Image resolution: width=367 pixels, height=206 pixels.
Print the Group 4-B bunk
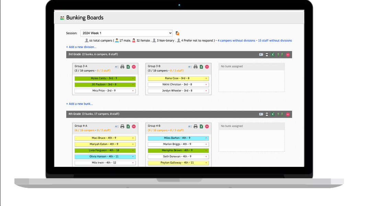click(x=195, y=127)
